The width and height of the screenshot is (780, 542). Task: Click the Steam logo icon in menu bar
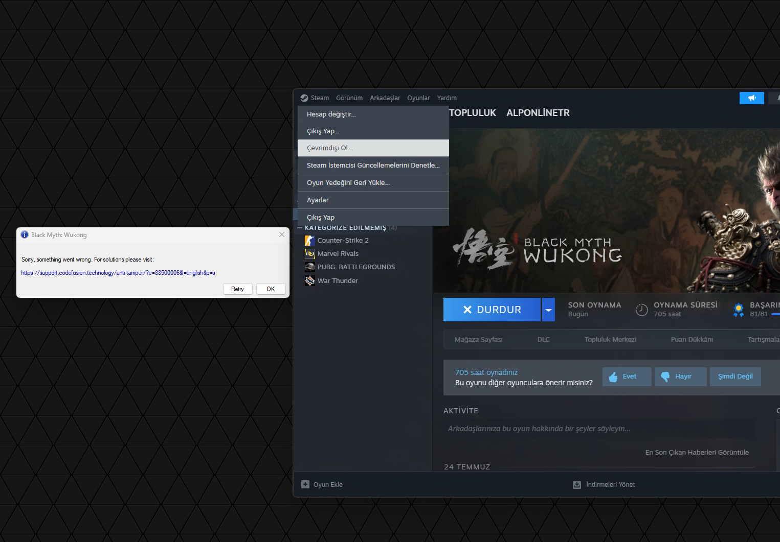click(304, 98)
